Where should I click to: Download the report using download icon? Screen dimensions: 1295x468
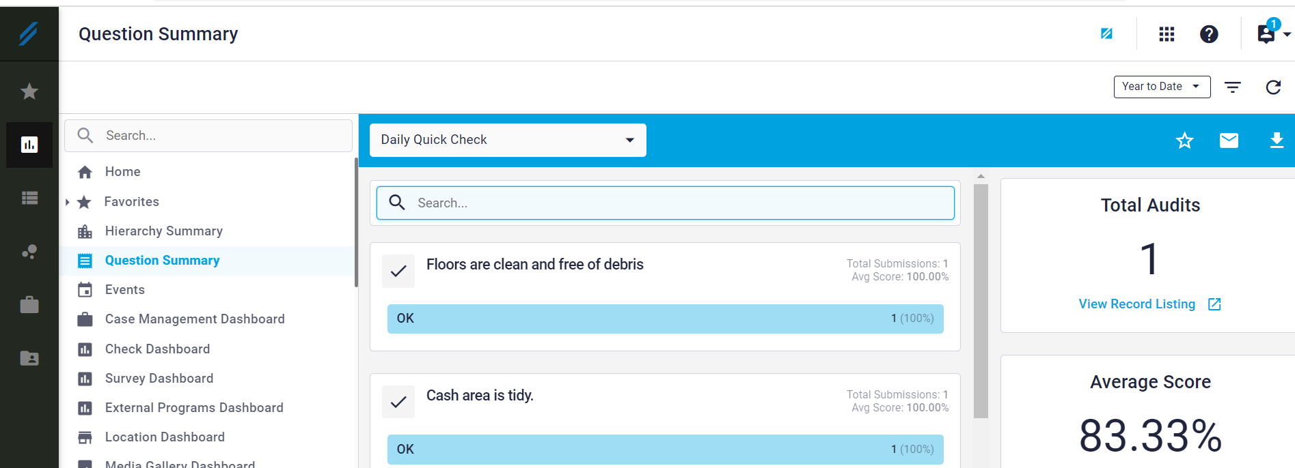(x=1276, y=141)
